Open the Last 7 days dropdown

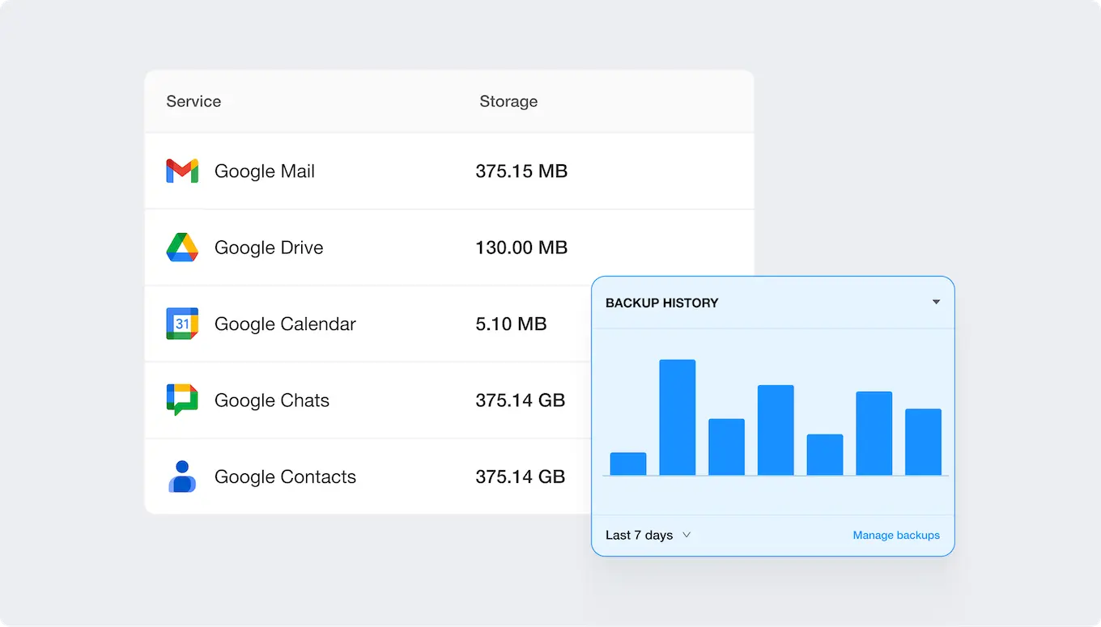648,535
